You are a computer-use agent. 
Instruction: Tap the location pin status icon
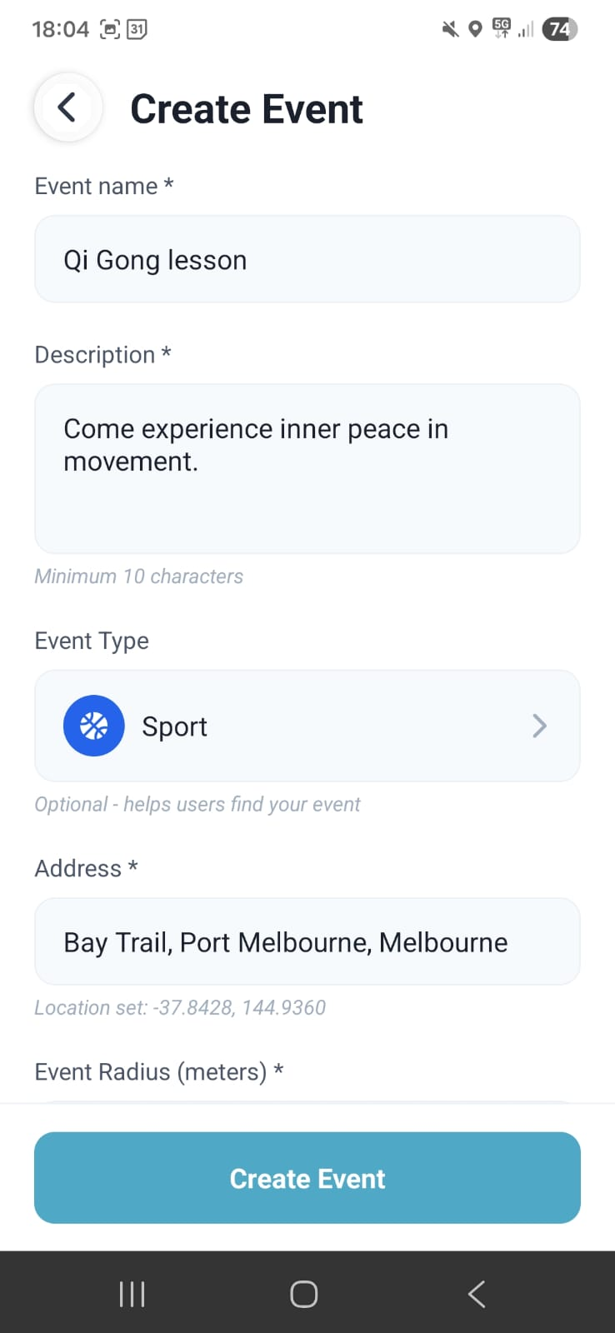475,30
